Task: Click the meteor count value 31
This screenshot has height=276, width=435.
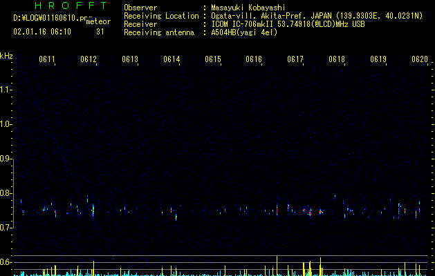Action: (x=100, y=32)
